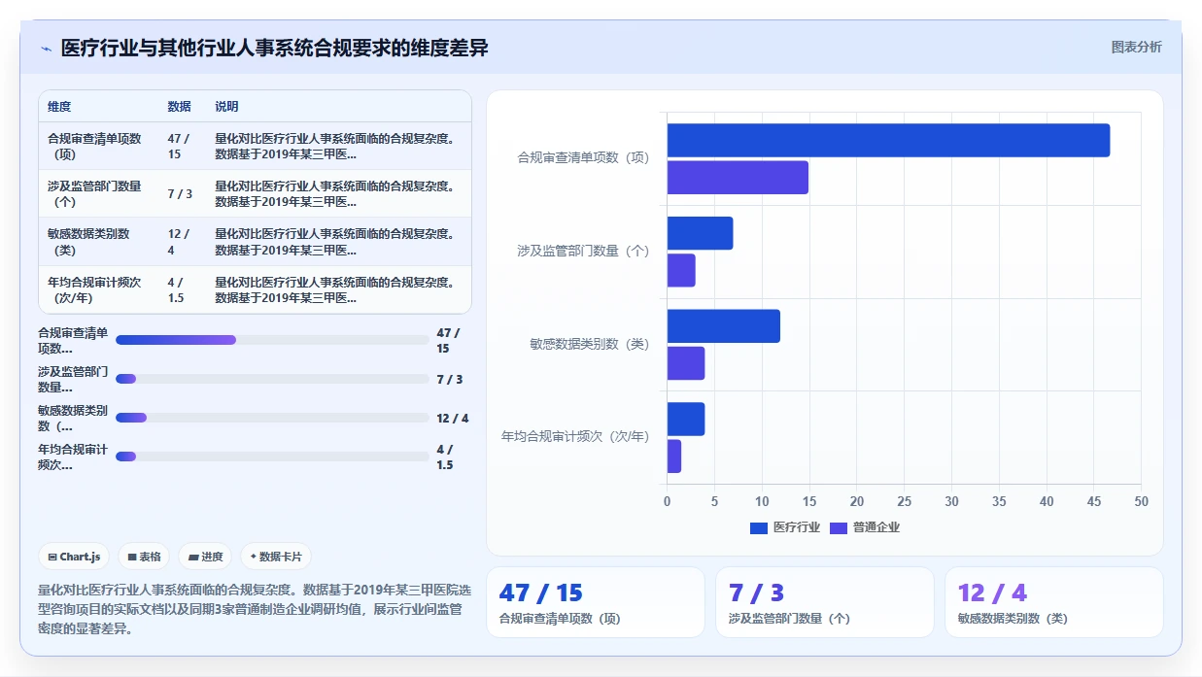This screenshot has height=677, width=1202.
Task: Click the 医疗行业 bar for 涉及监管部门数量
Action: tap(700, 233)
